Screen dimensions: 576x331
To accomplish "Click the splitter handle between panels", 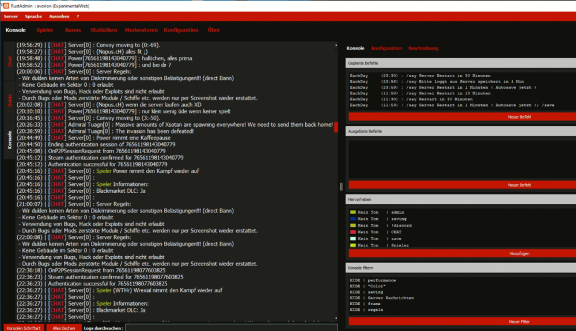I will [341, 187].
